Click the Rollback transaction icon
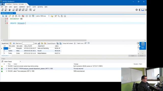Viewport: 163px width, 91px height. tap(30, 16)
